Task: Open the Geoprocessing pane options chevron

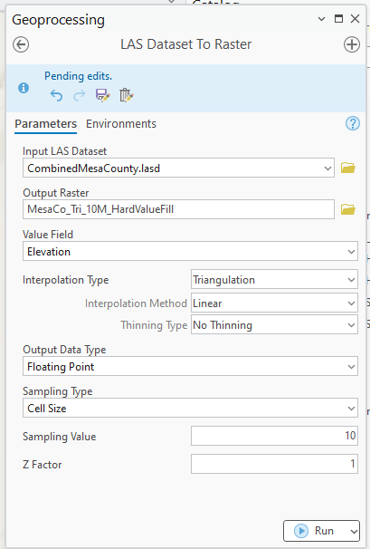Action: 321,19
